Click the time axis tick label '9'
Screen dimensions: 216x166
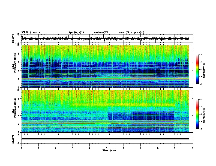(175, 148)
